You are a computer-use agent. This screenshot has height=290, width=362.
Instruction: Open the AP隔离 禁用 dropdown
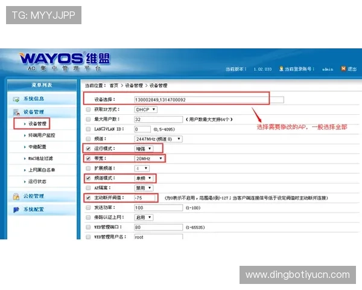[x=144, y=188]
